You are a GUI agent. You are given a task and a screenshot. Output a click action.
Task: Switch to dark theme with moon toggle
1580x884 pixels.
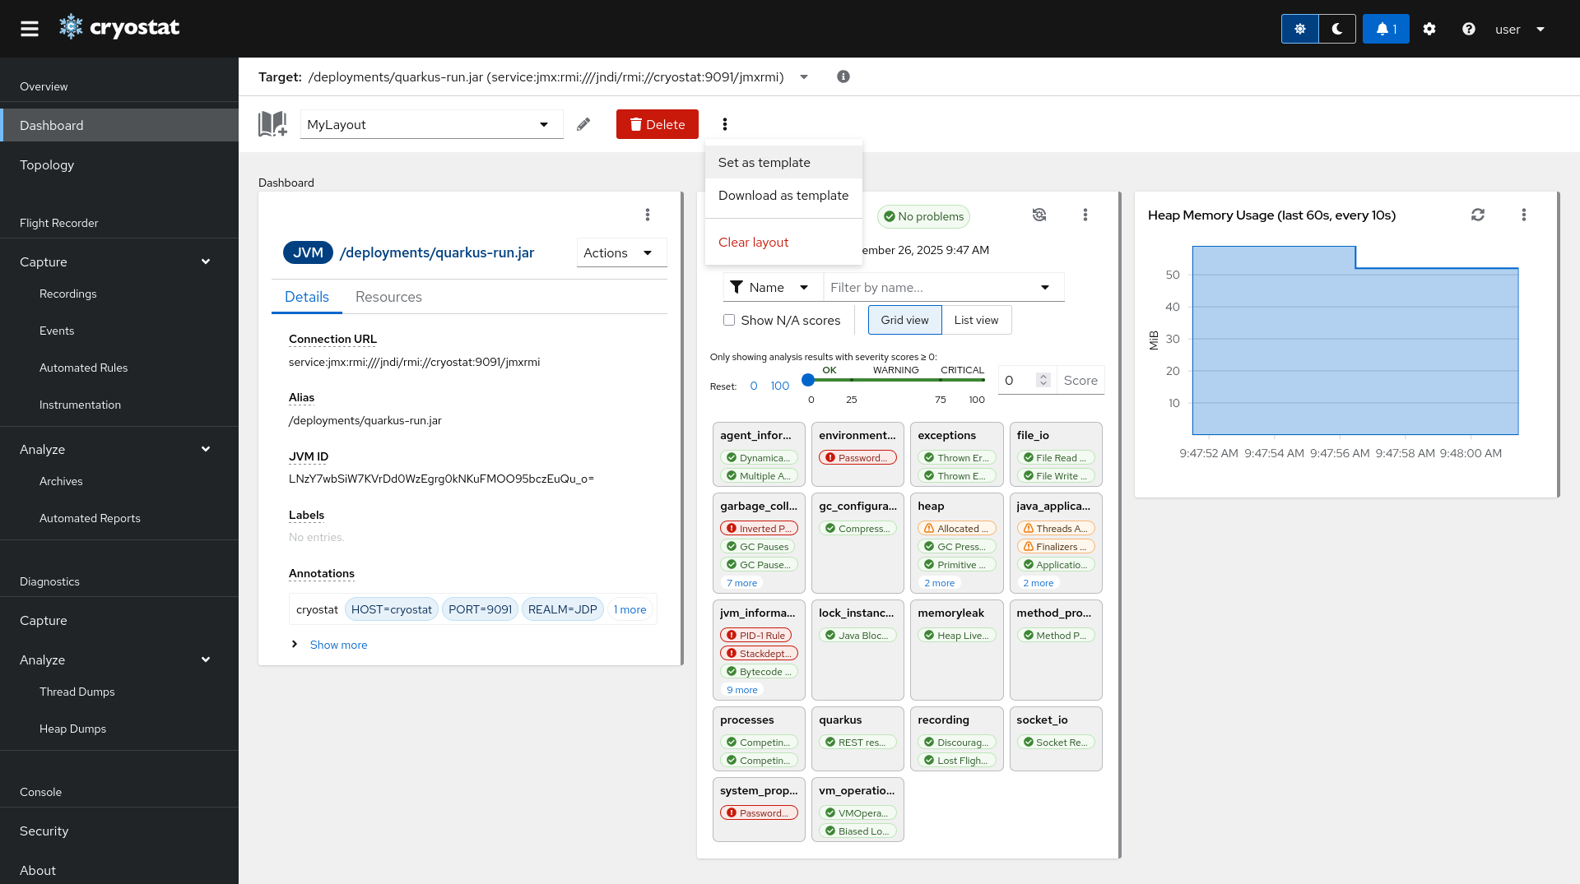(x=1337, y=29)
